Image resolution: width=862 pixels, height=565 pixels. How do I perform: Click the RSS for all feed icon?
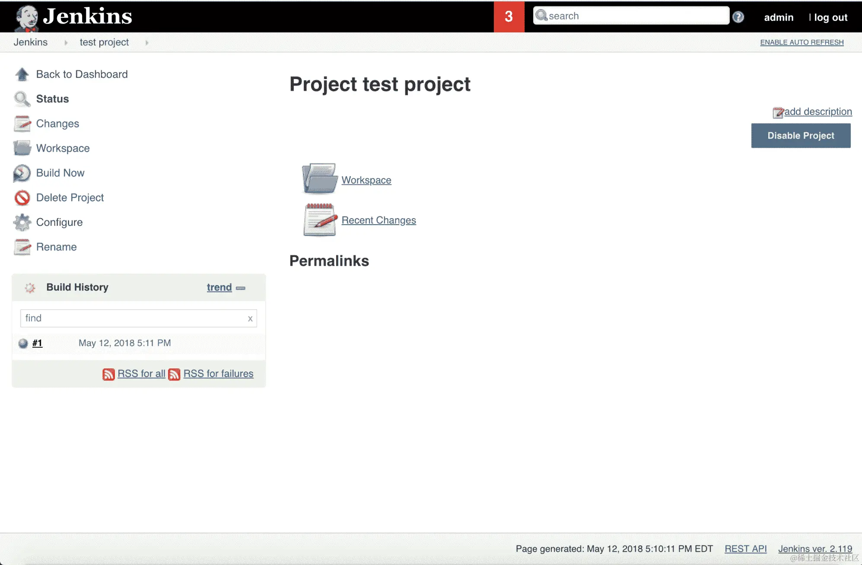click(x=108, y=374)
